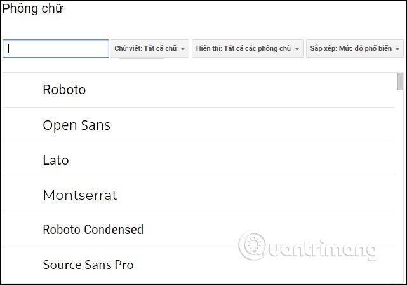Click the font list scrollbar thumb

[x=400, y=81]
